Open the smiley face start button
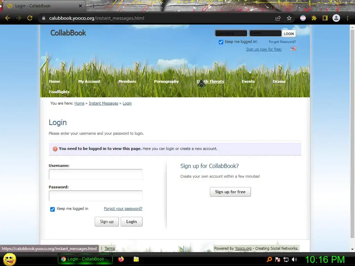The height and width of the screenshot is (266, 355). (x=9, y=259)
